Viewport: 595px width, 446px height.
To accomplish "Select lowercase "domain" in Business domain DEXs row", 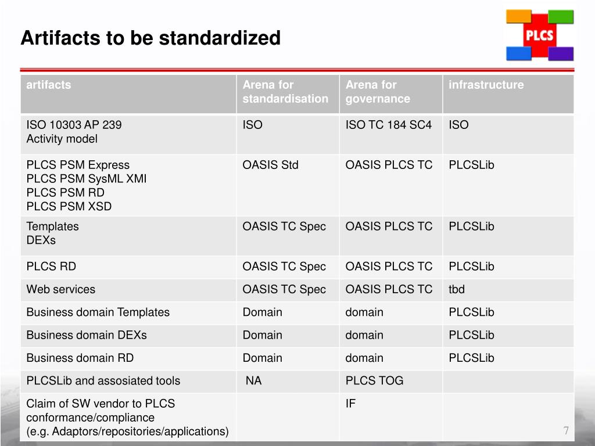I will point(364,335).
